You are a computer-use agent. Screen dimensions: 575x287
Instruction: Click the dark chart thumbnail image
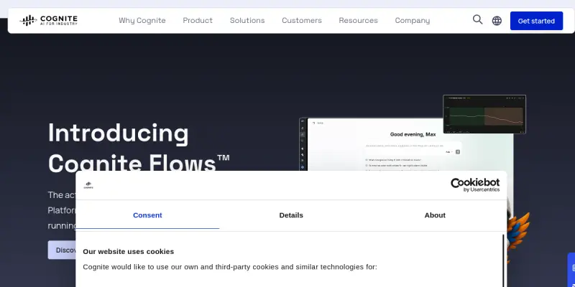click(x=484, y=114)
